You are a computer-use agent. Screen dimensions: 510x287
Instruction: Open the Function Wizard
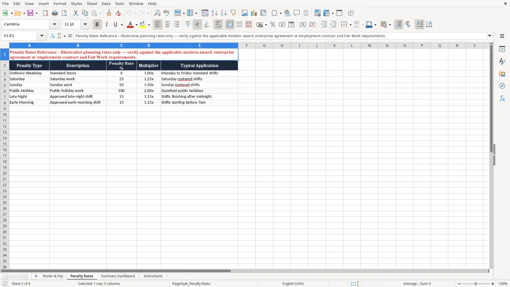[53, 36]
